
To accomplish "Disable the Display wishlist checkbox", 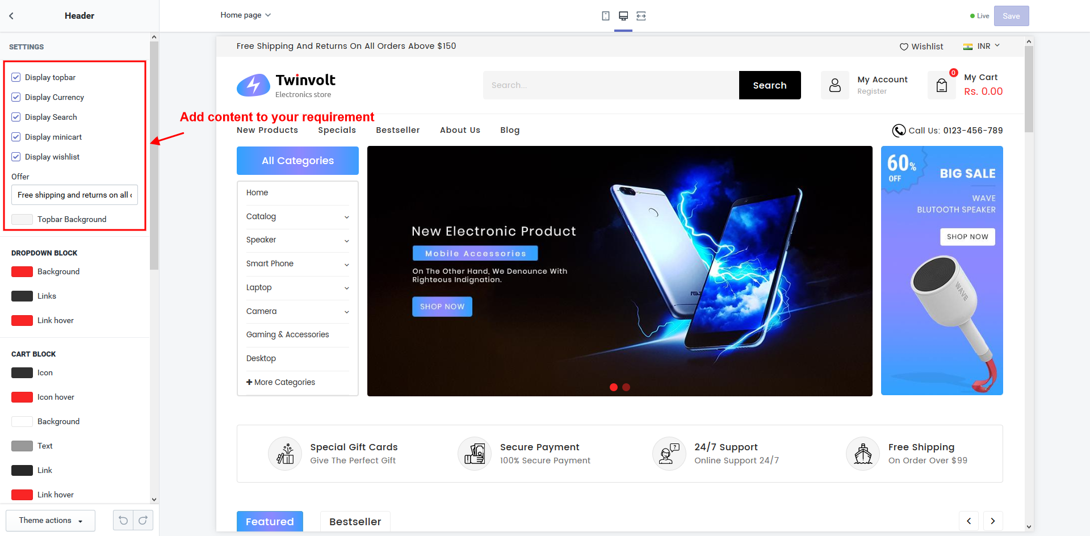I will tap(16, 157).
